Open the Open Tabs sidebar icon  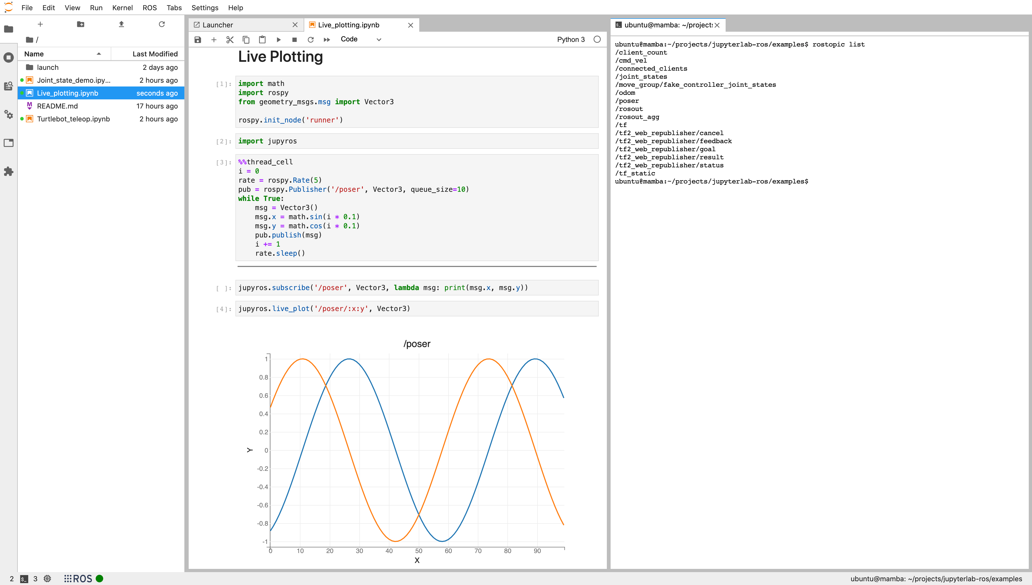tap(8, 143)
